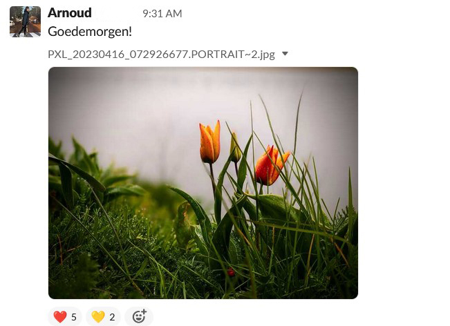Toggle the red heart reaction
450x326 pixels.
(x=65, y=317)
